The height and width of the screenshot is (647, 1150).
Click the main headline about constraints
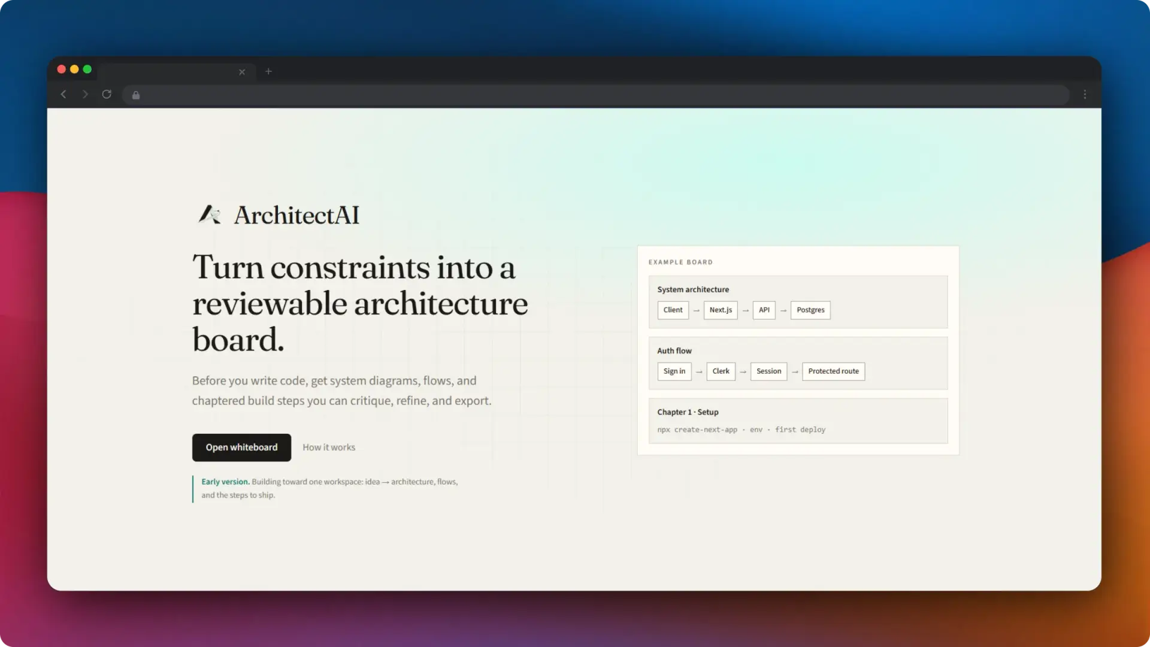click(x=360, y=303)
